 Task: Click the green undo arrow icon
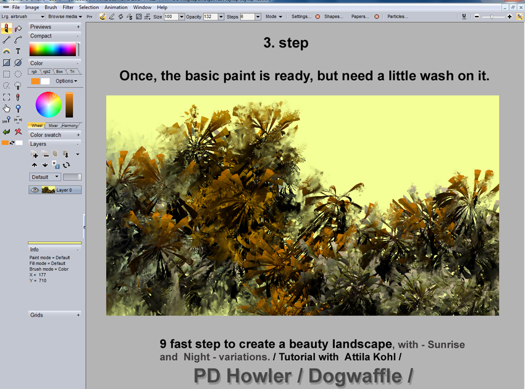[x=6, y=131]
